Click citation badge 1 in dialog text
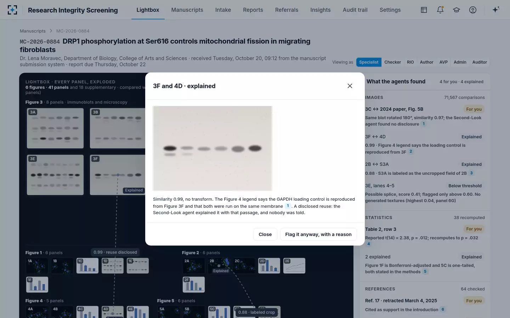Screen dimensions: 510x318 tap(288, 206)
